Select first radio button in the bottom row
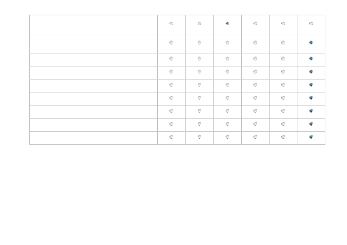This screenshot has width=347, height=245. coord(171,137)
